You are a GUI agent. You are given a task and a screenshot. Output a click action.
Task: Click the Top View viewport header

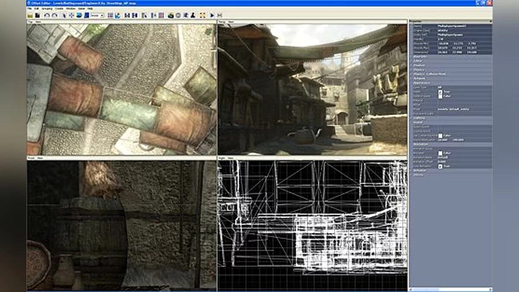pos(122,22)
